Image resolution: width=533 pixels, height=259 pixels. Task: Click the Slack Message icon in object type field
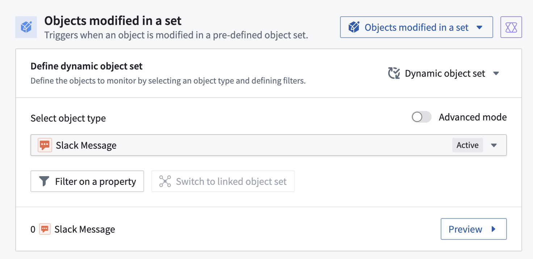pyautogui.click(x=45, y=145)
